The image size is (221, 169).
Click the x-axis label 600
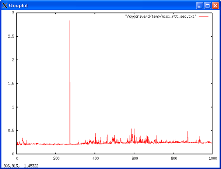(134, 159)
